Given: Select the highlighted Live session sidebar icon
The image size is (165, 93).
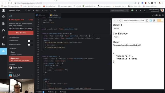Looking at the screenshot, I should click(x=3, y=51).
